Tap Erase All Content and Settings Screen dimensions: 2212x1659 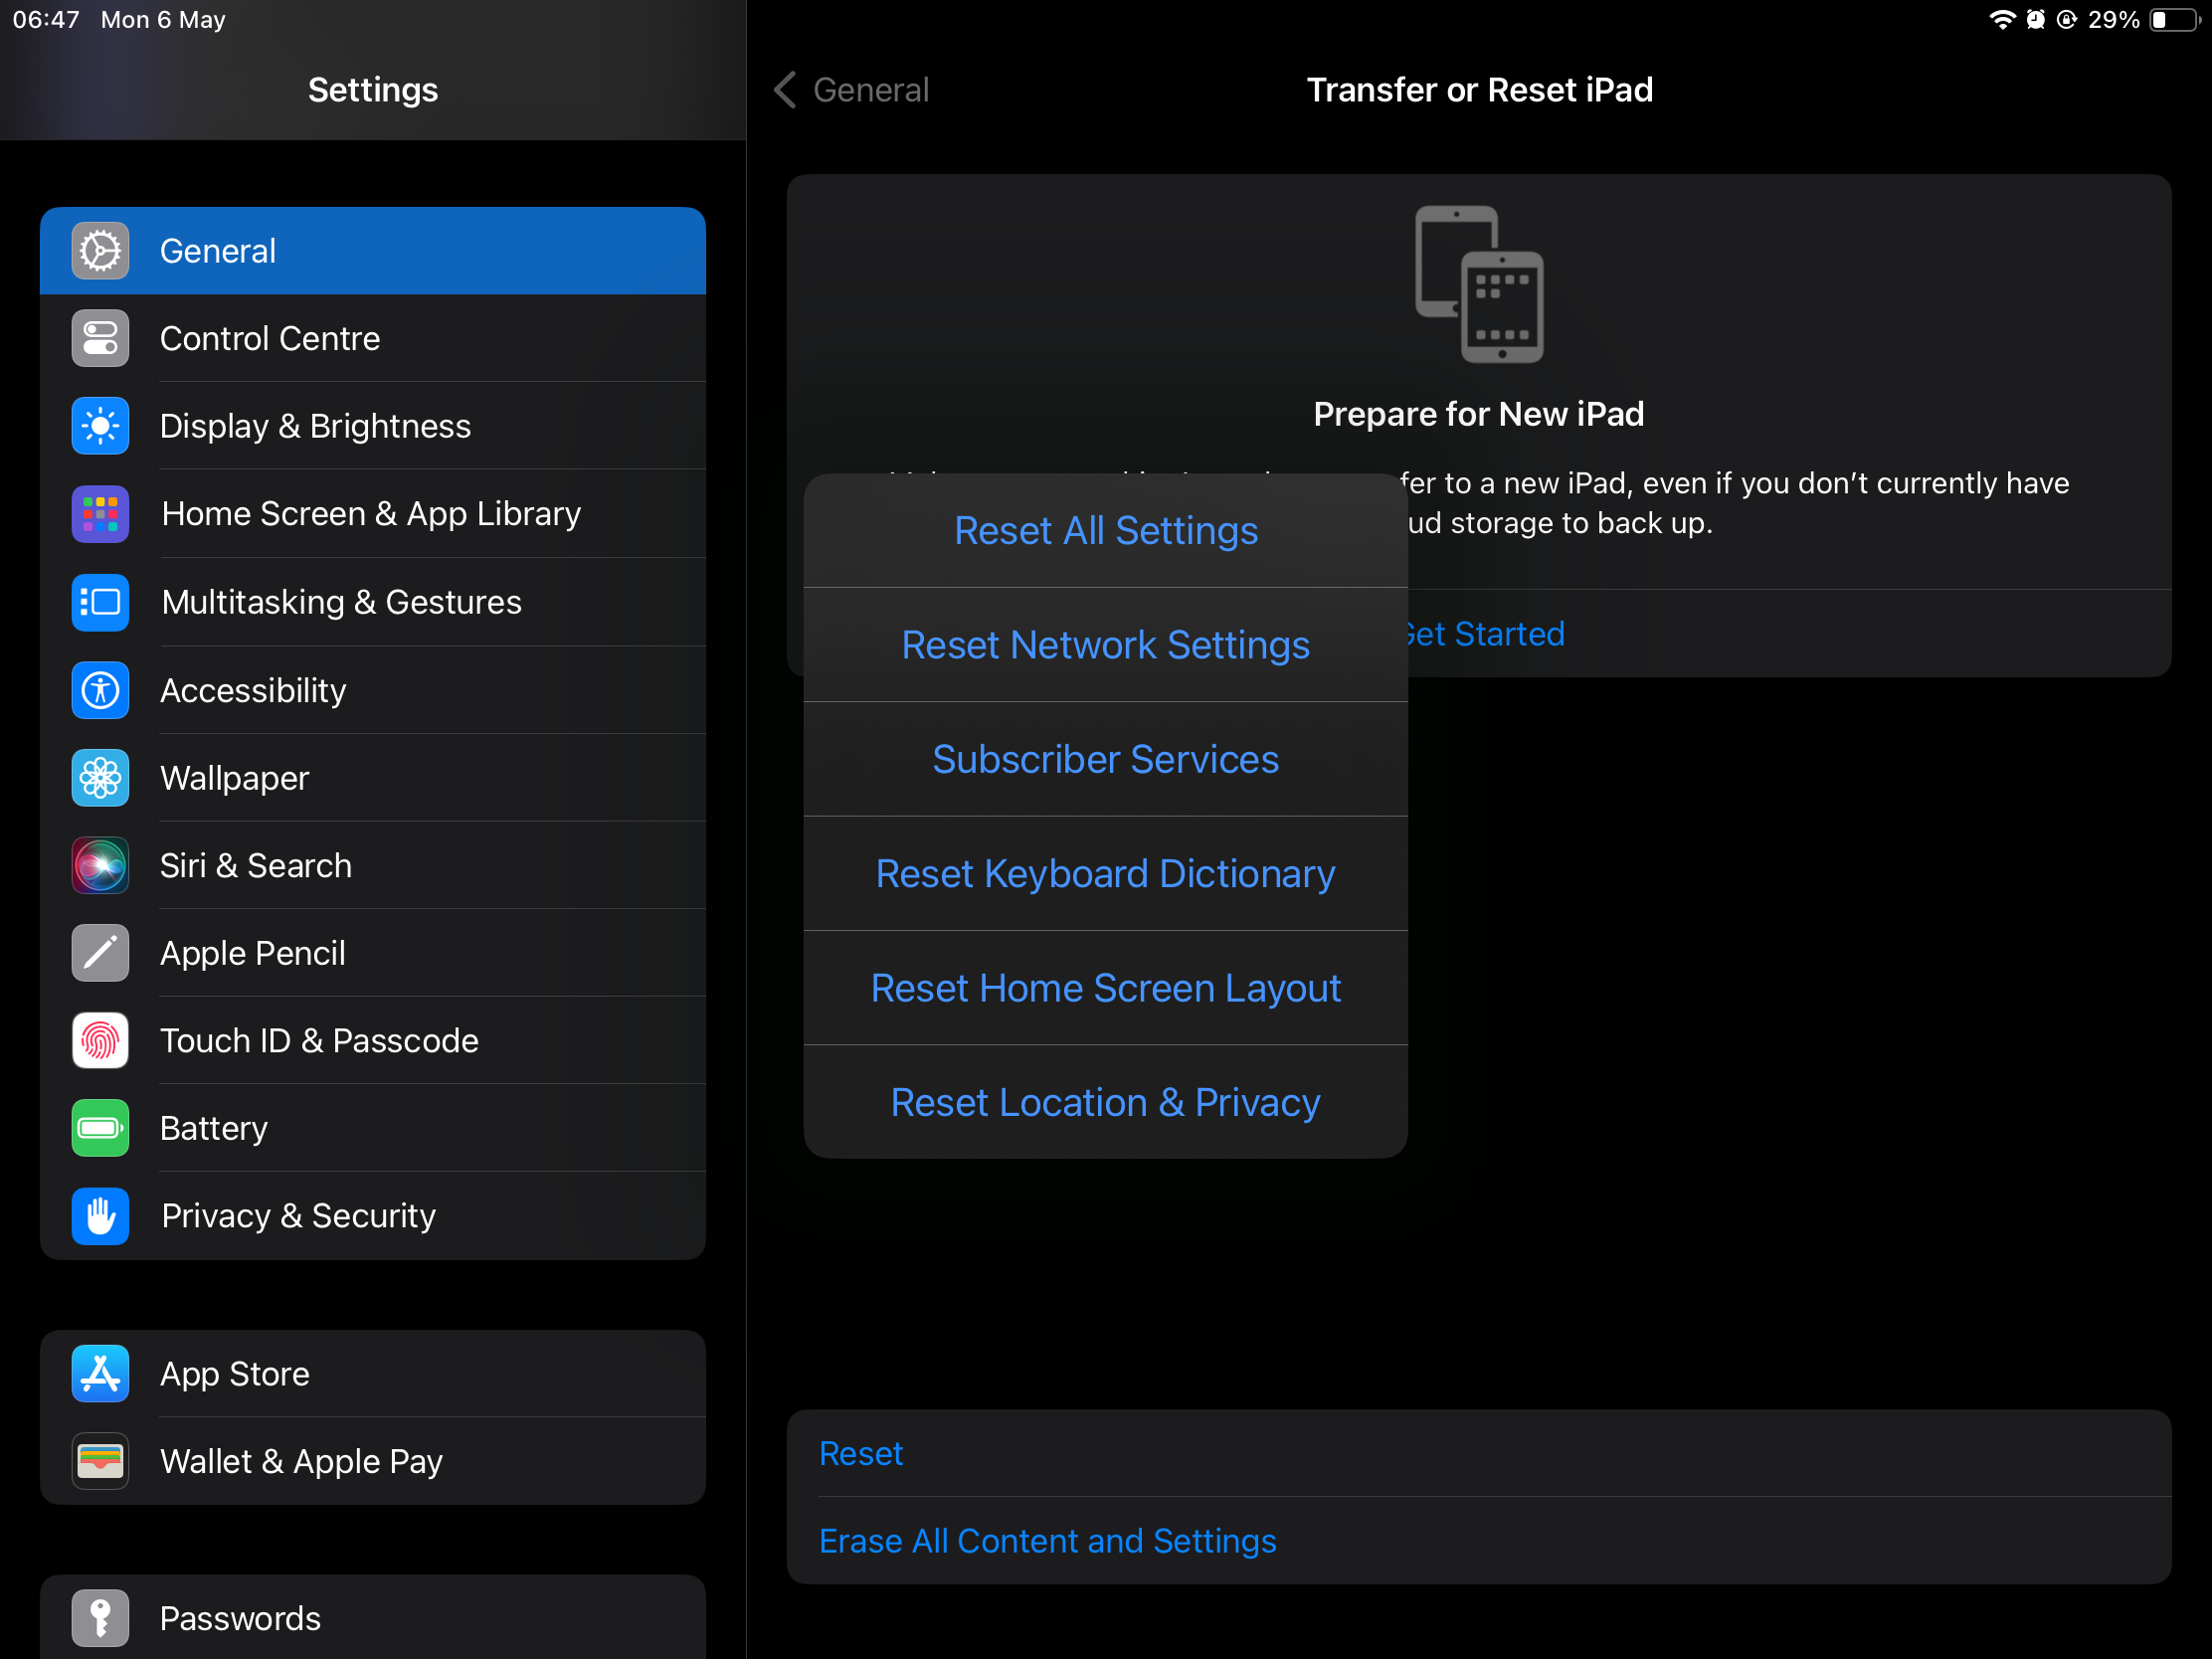(x=1047, y=1540)
